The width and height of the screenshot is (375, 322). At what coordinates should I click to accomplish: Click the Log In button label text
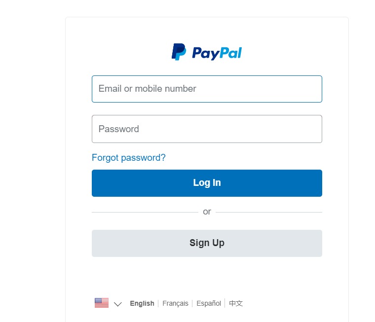pyautogui.click(x=207, y=183)
